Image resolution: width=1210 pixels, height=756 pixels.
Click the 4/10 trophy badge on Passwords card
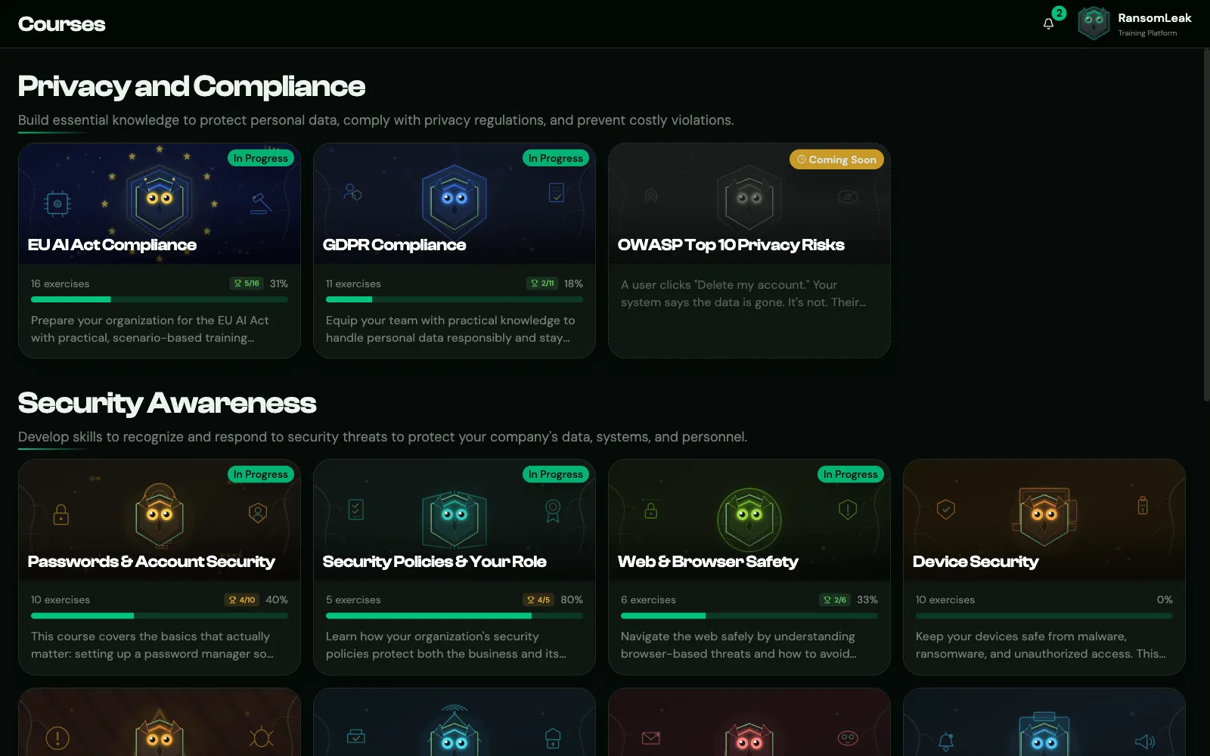(242, 600)
